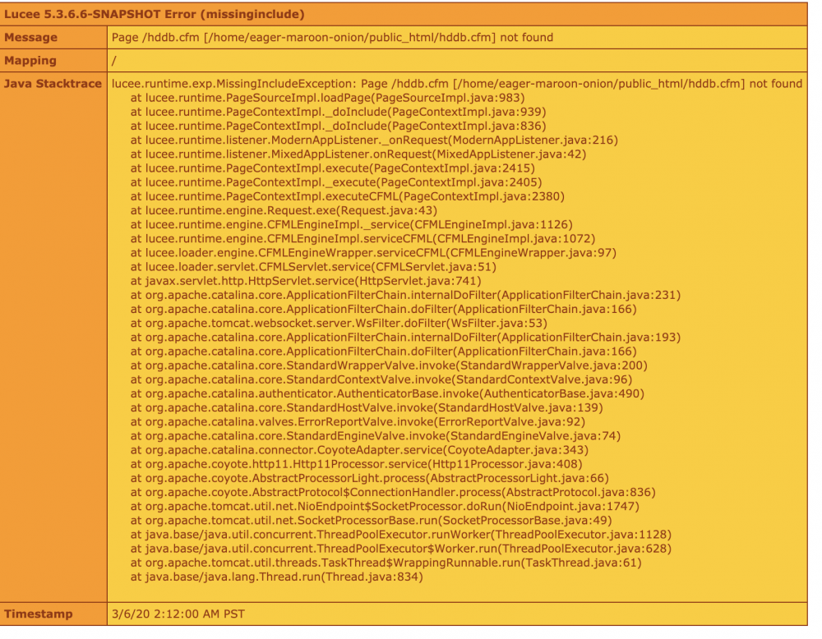Click the WsFilter.doFilter line
This screenshot has width=822, height=639.
339,324
